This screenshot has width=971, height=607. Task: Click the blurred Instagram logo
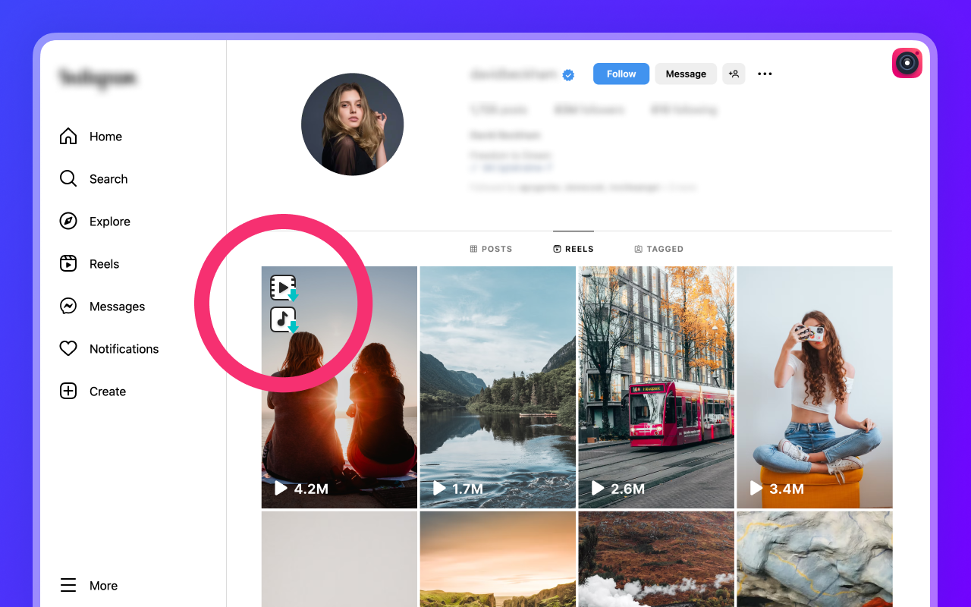coord(97,77)
